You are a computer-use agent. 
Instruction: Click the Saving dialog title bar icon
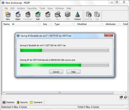click(18, 36)
